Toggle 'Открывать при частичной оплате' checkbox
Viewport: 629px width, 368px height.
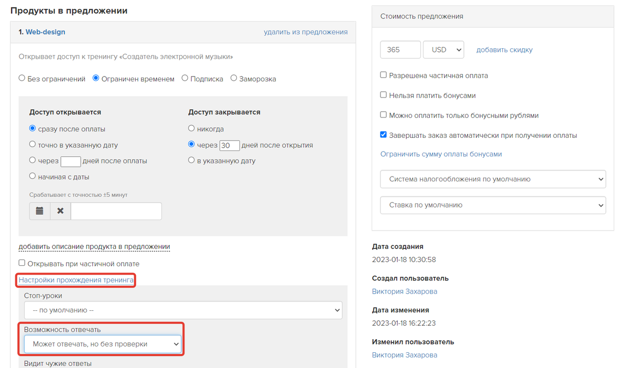tap(22, 263)
